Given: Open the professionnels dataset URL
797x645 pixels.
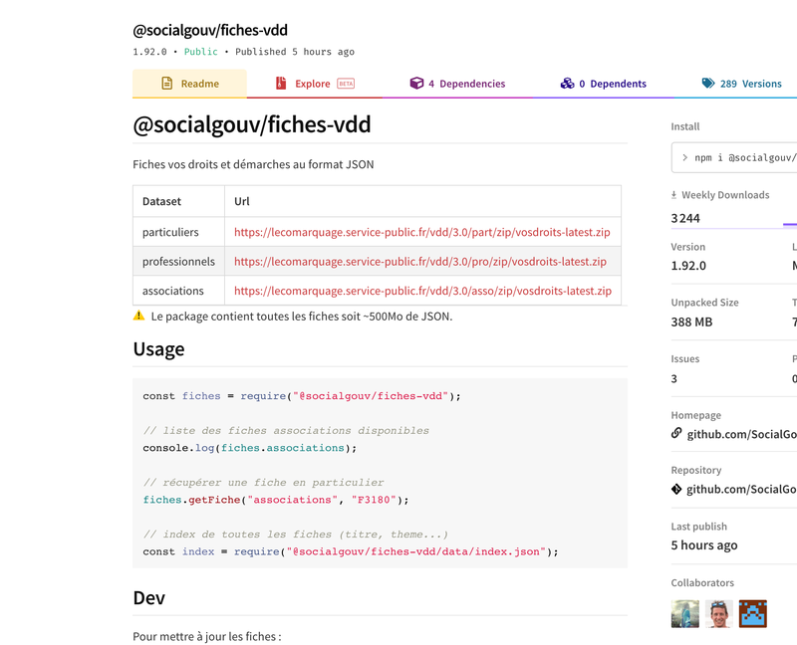Looking at the screenshot, I should (x=419, y=261).
